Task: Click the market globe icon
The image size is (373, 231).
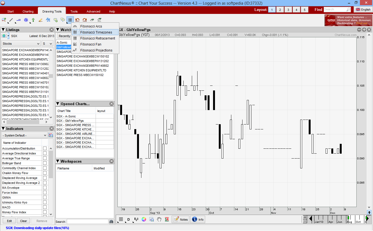Action: 4,36
